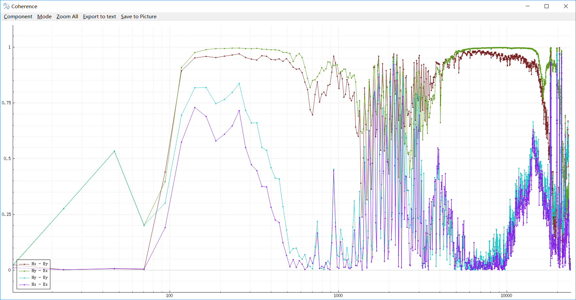Click the 0.5 tick label on the y-axis
This screenshot has width=576, height=300.
7,158
